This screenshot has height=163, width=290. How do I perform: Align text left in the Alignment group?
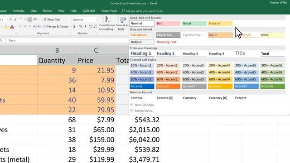click(x=20, y=26)
